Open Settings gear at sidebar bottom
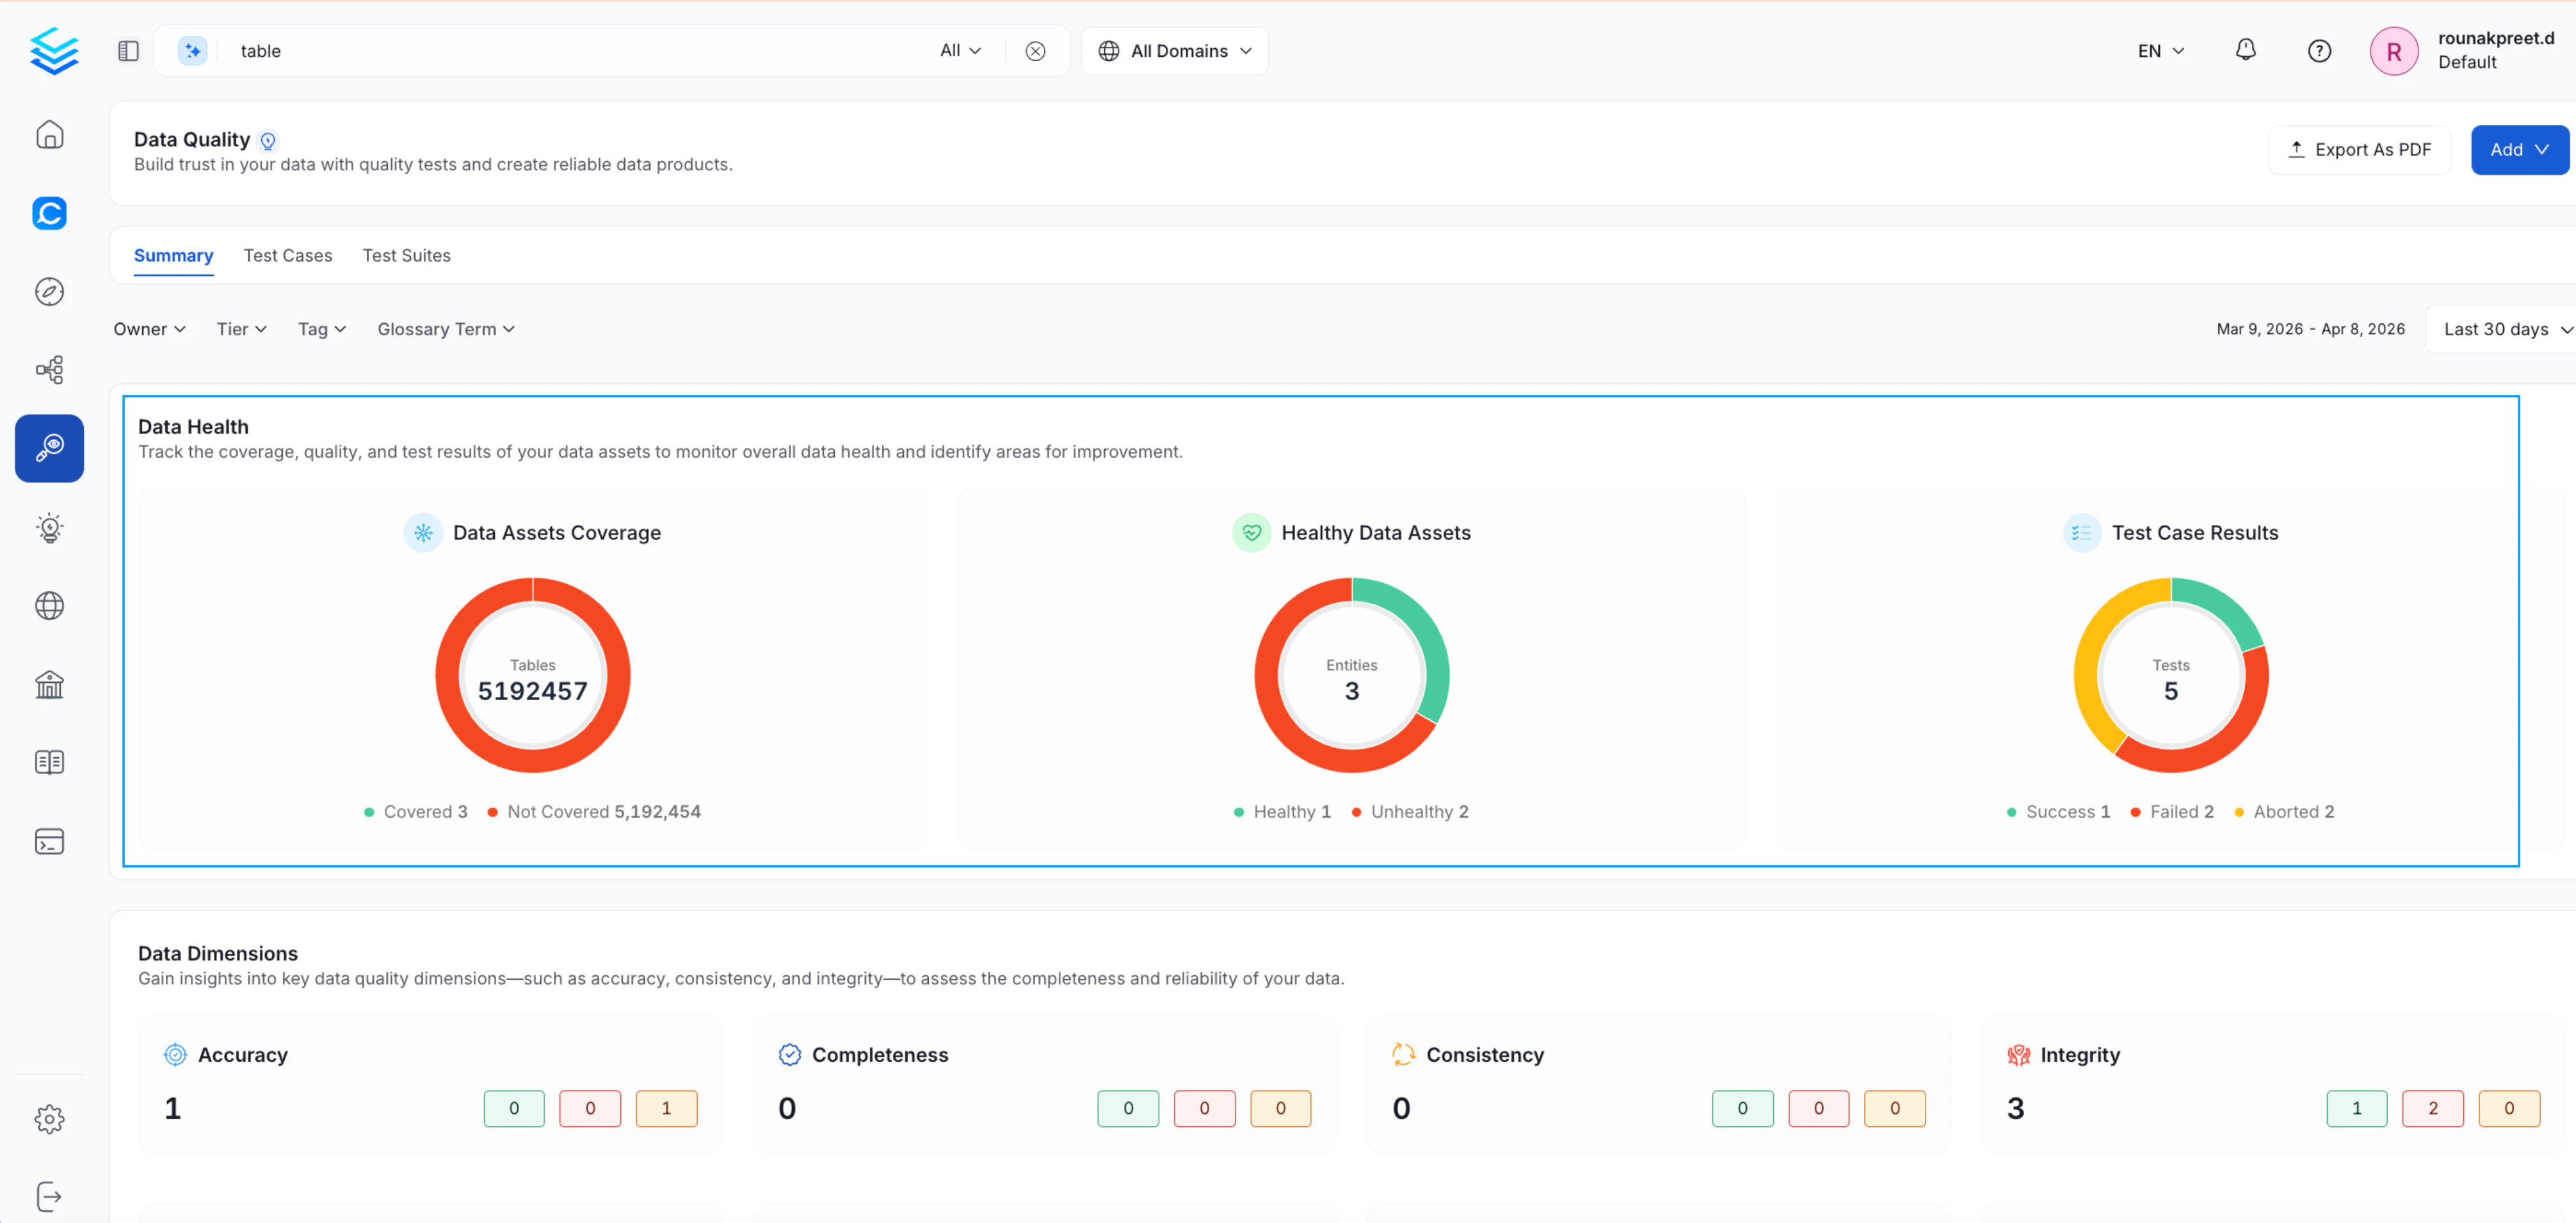2576x1223 pixels. 49,1119
